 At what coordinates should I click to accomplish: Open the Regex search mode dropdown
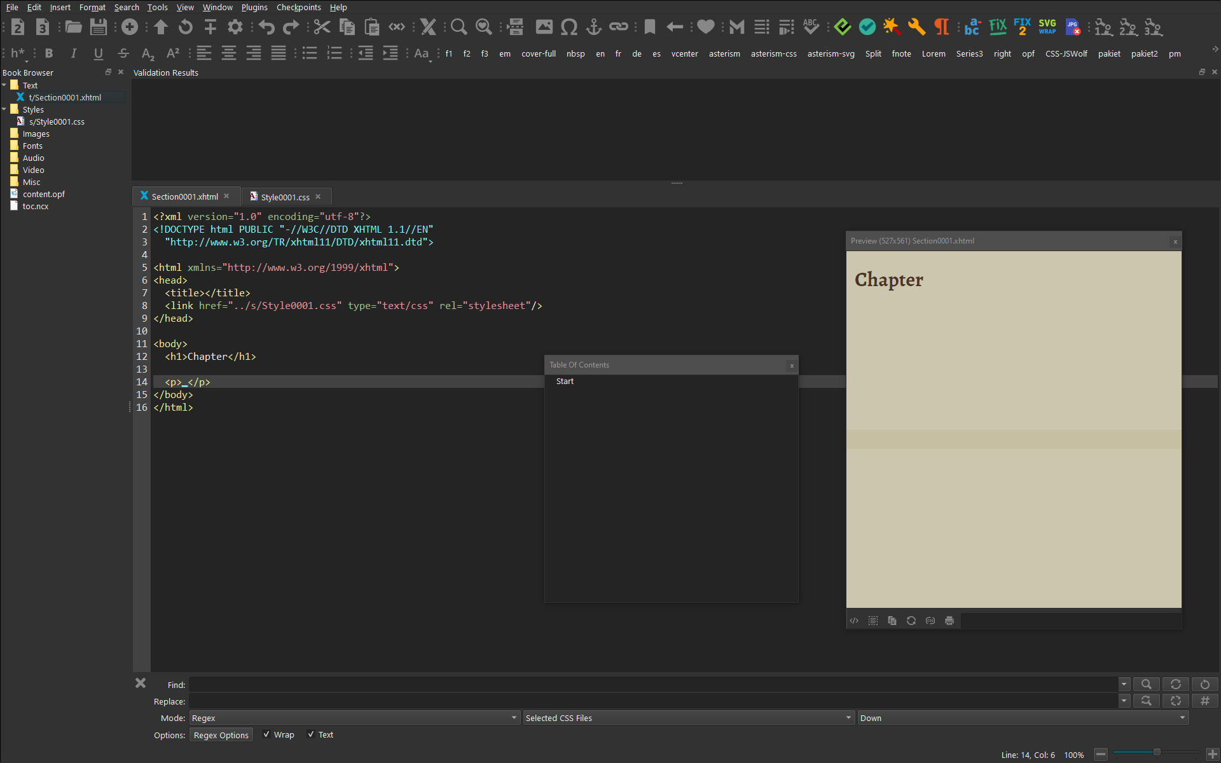[354, 718]
